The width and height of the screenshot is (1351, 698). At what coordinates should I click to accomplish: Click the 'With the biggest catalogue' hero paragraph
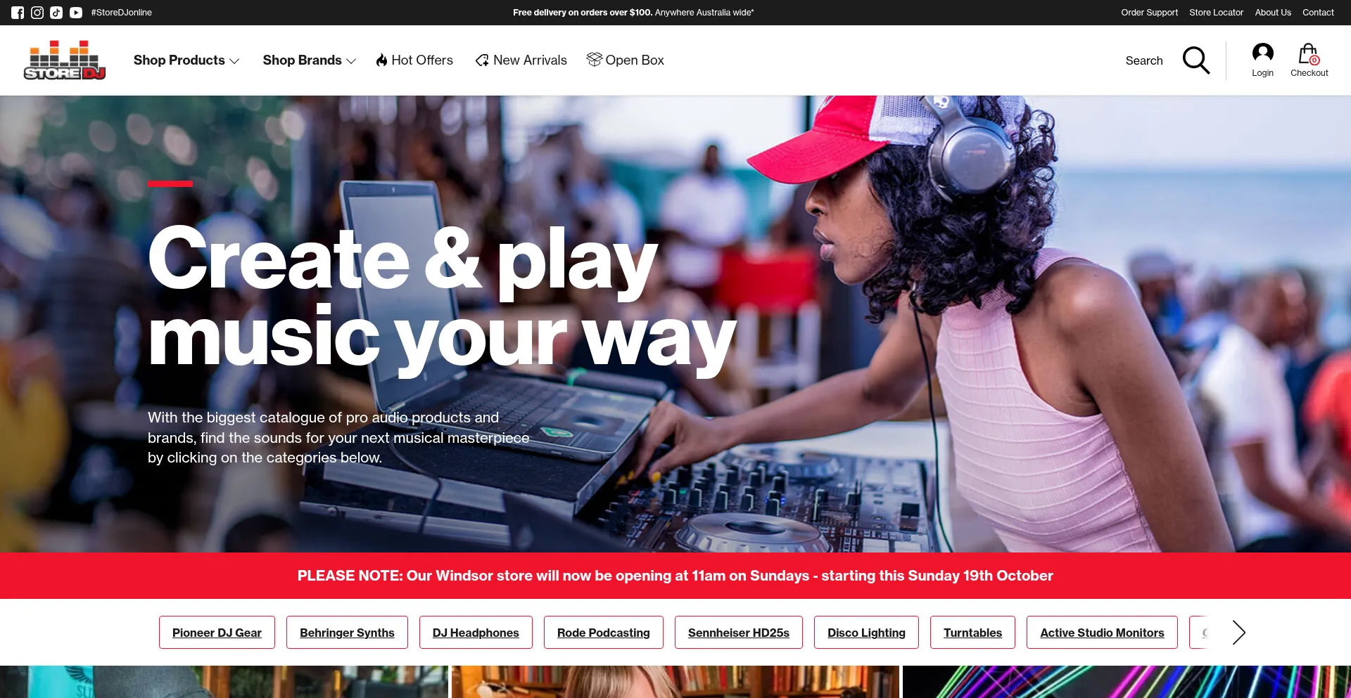338,437
